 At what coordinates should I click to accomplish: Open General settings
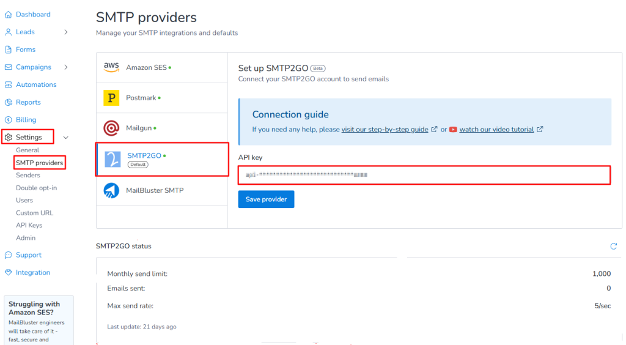[28, 150]
